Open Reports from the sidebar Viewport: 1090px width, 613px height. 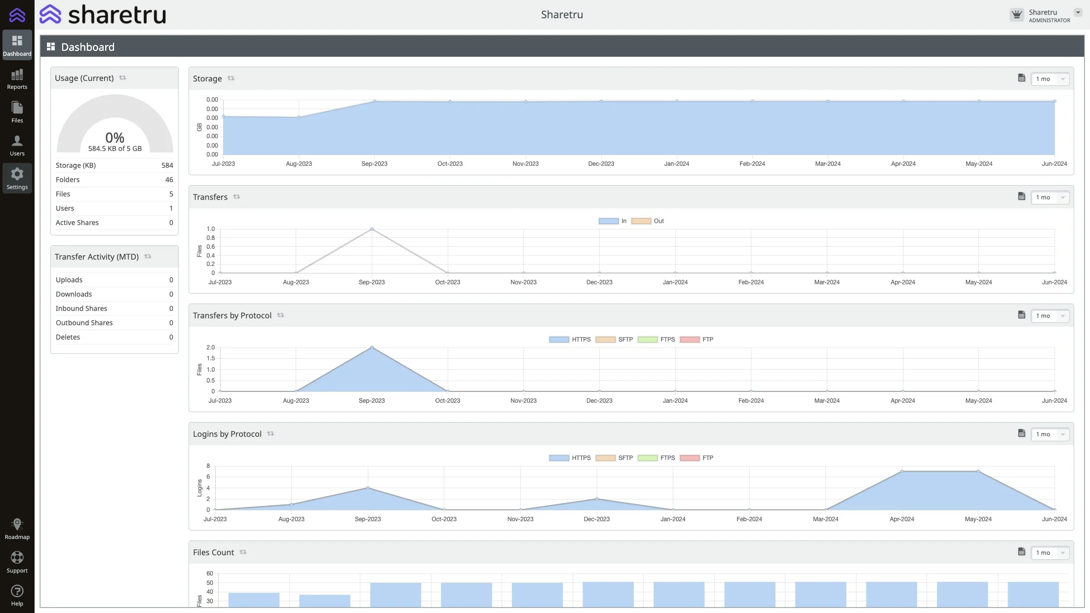pos(17,79)
